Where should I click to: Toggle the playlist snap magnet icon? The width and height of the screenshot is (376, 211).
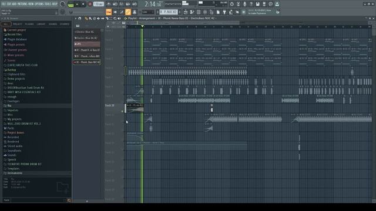click(80, 18)
